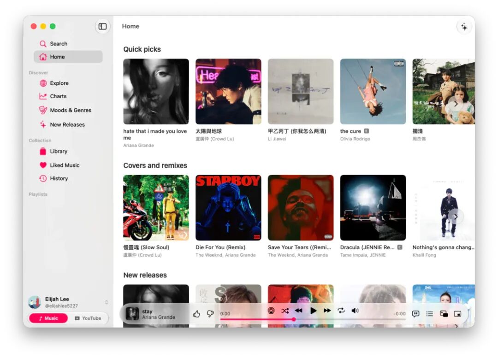The image size is (498, 358).
Task: Open the Library collection
Action: (68, 152)
